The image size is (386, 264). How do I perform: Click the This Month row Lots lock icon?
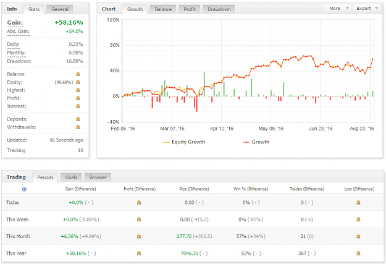[x=358, y=236]
